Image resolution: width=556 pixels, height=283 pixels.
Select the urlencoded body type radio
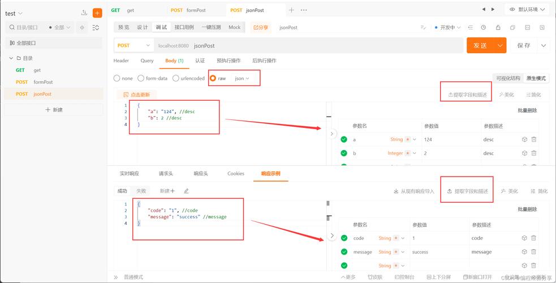pyautogui.click(x=175, y=78)
